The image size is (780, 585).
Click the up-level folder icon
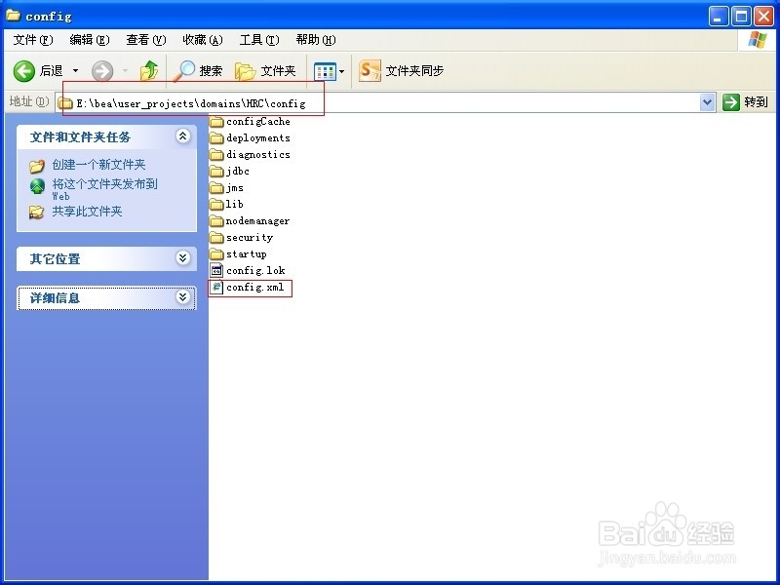point(149,70)
